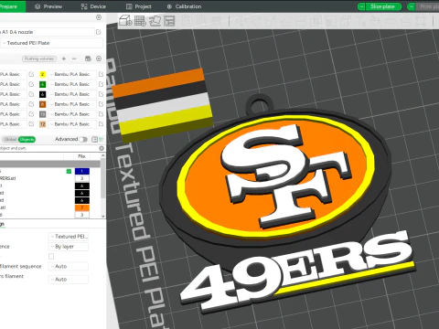
Task: Switch to the Preview tab
Action: (x=48, y=6)
